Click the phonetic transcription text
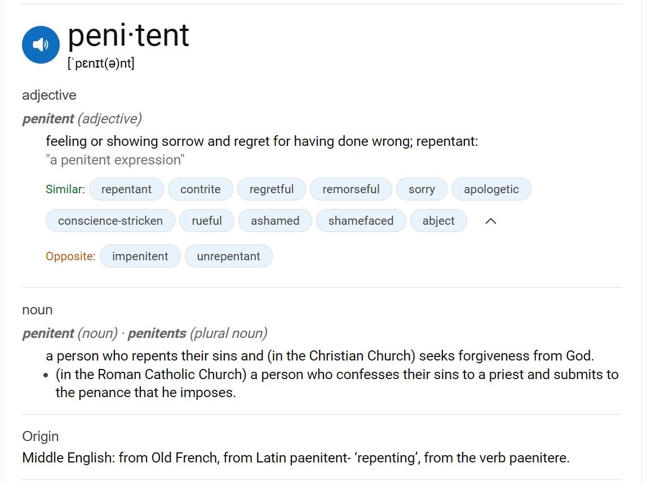Screen dimensions: 647x485 (x=101, y=63)
